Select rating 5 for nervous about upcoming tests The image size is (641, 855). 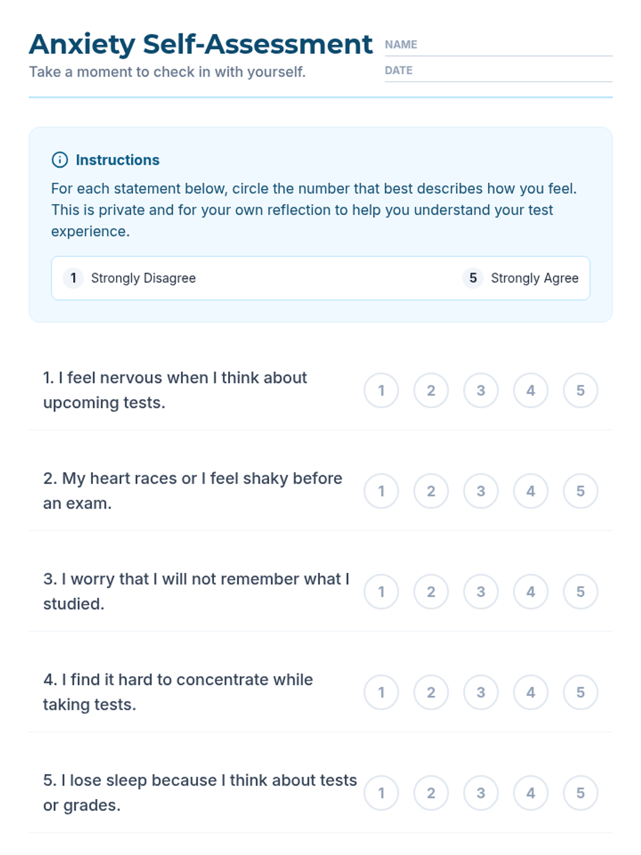[580, 391]
